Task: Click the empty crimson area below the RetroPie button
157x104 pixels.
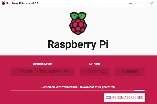Action: tap(43, 80)
